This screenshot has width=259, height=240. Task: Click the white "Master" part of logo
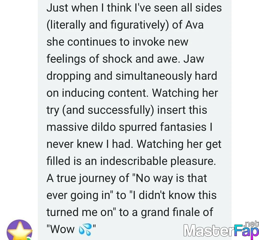pos(209,230)
